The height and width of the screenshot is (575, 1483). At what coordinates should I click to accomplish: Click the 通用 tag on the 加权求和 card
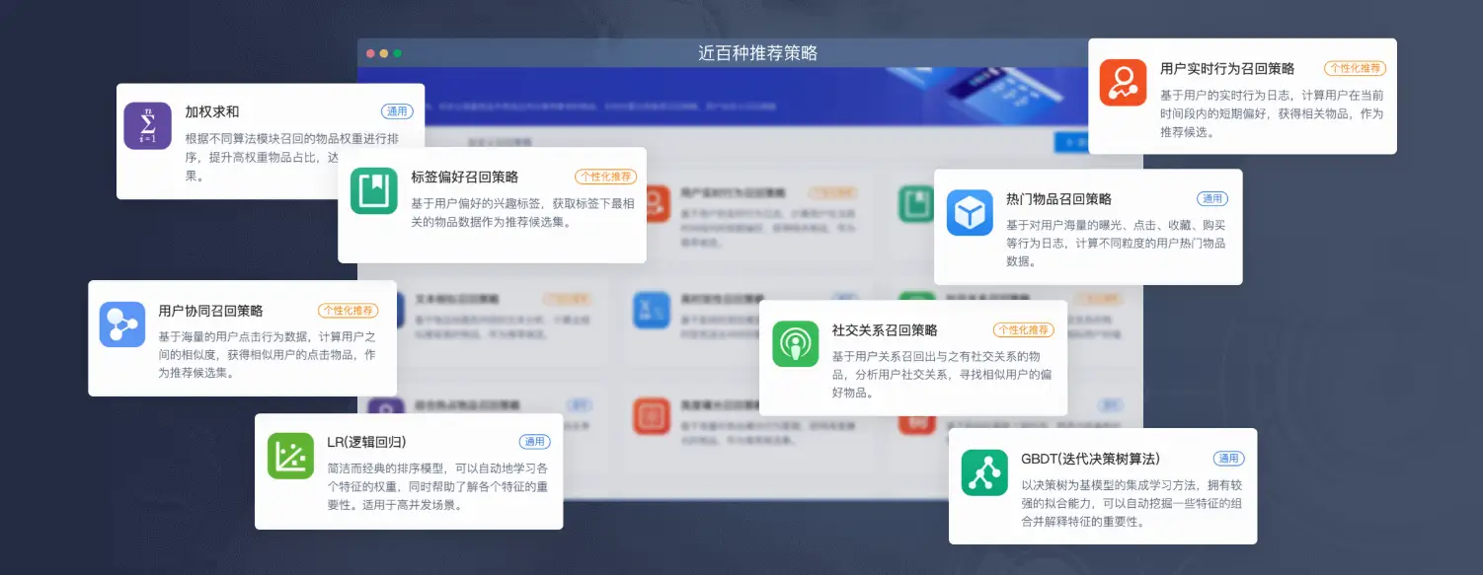point(397,112)
